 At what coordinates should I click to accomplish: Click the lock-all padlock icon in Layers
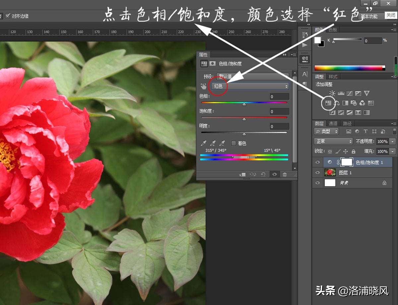pyautogui.click(x=354, y=152)
